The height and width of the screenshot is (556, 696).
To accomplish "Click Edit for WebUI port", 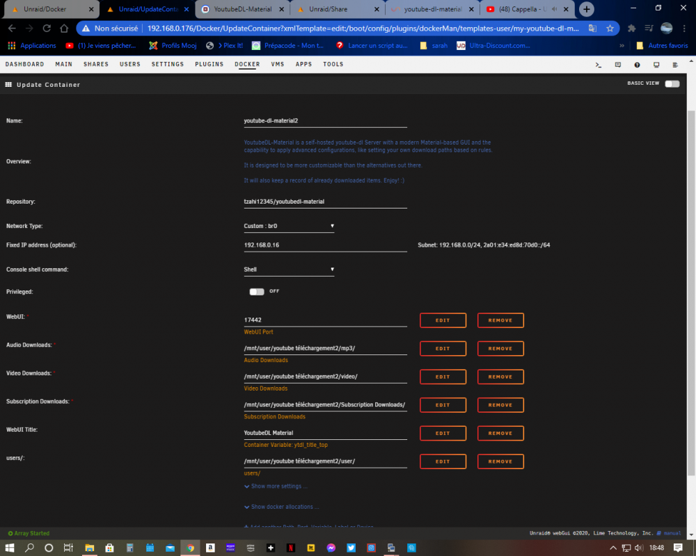I will pyautogui.click(x=443, y=320).
